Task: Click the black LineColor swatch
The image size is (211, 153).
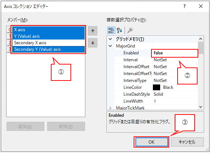Action: (x=157, y=87)
